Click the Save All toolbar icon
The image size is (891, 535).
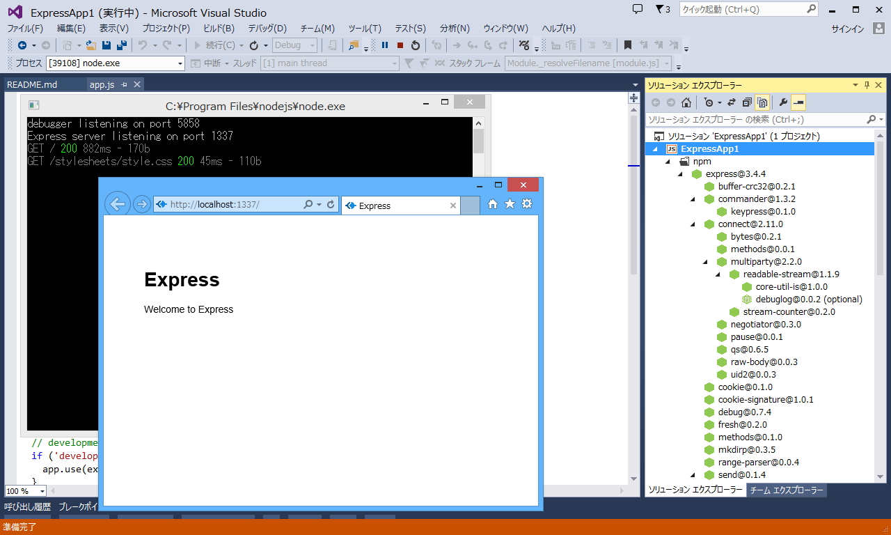[x=122, y=45]
